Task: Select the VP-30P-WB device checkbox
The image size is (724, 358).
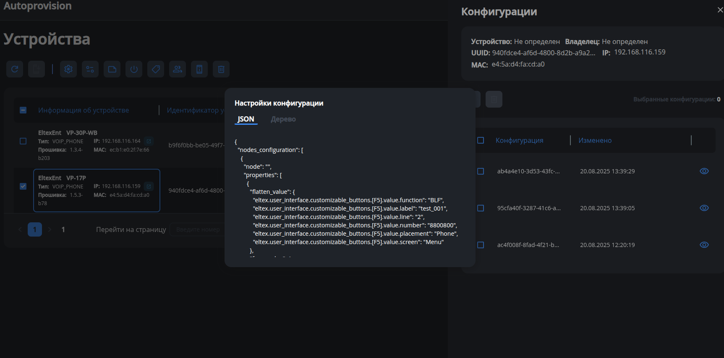Action: [x=23, y=141]
